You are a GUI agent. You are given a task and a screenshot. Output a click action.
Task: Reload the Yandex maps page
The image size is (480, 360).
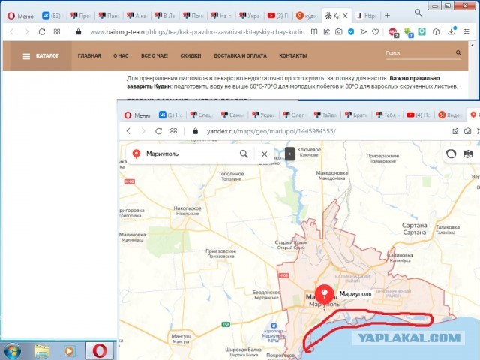[x=158, y=131]
